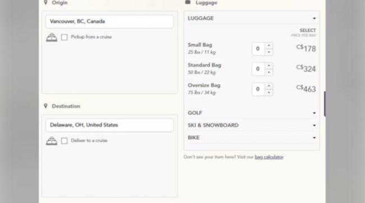Expand the BIKE section
Screen dimensions: 365x203
point(252,138)
